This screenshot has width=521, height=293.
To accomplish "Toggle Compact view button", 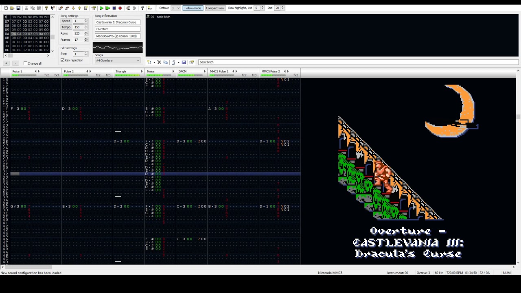I will pos(215,8).
